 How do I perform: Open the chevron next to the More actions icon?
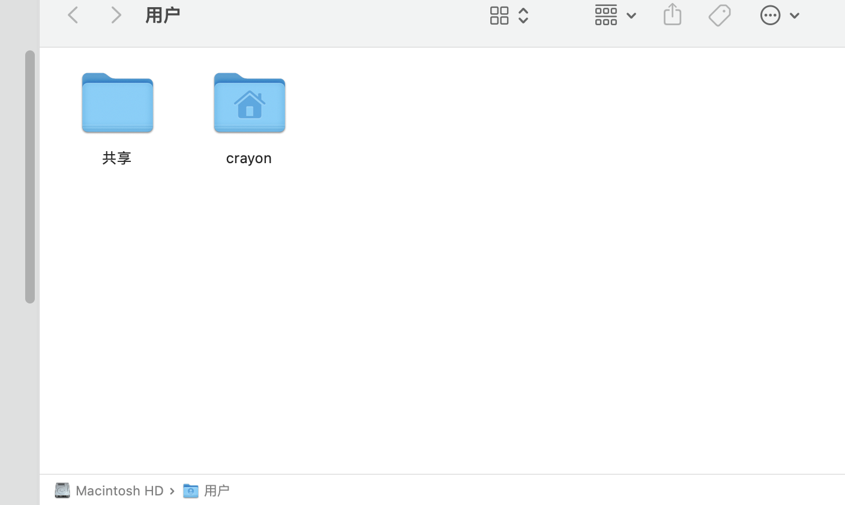(x=794, y=16)
